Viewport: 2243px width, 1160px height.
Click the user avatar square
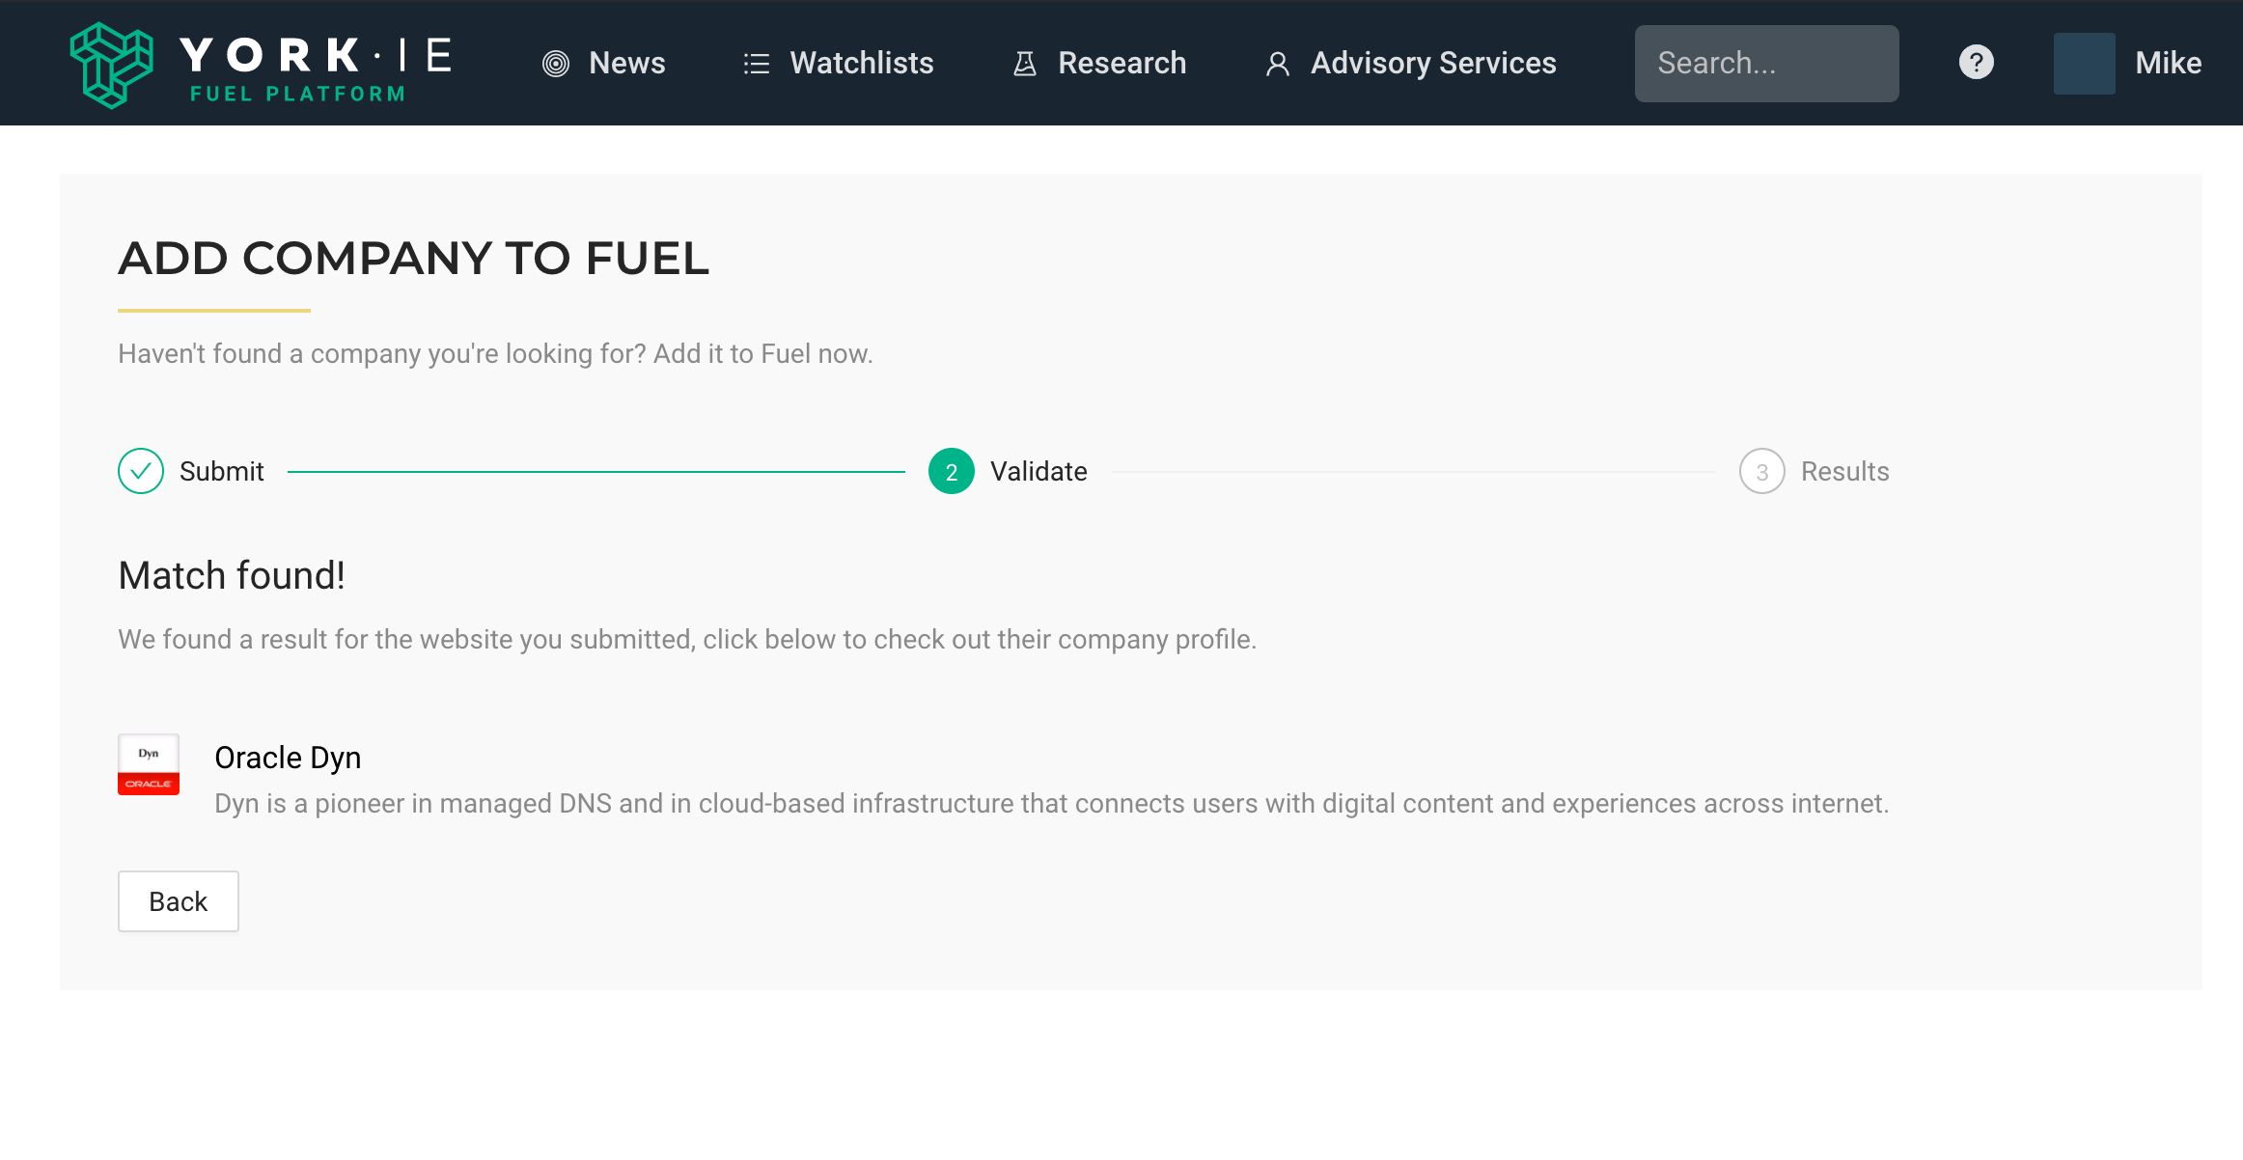(2084, 64)
